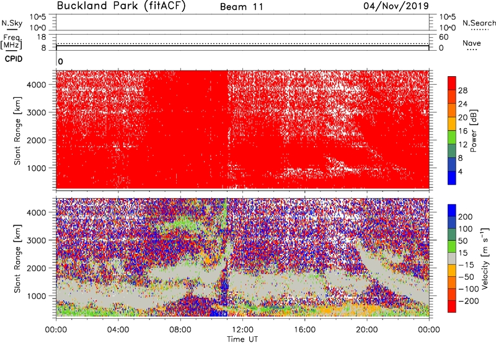Click the '16:00' time tick label
The image size is (496, 343).
pos(304,330)
